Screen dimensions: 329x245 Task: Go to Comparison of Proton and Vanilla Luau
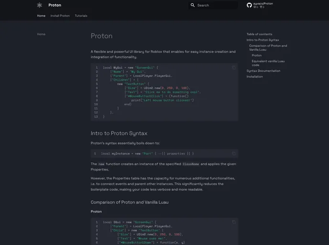tap(268, 48)
